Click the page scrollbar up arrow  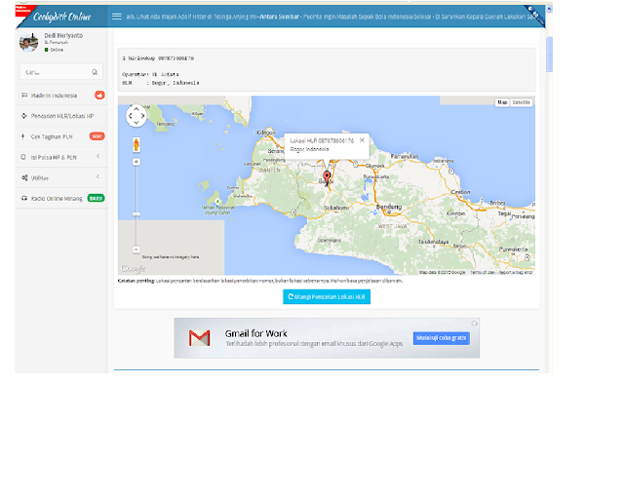tap(549, 9)
